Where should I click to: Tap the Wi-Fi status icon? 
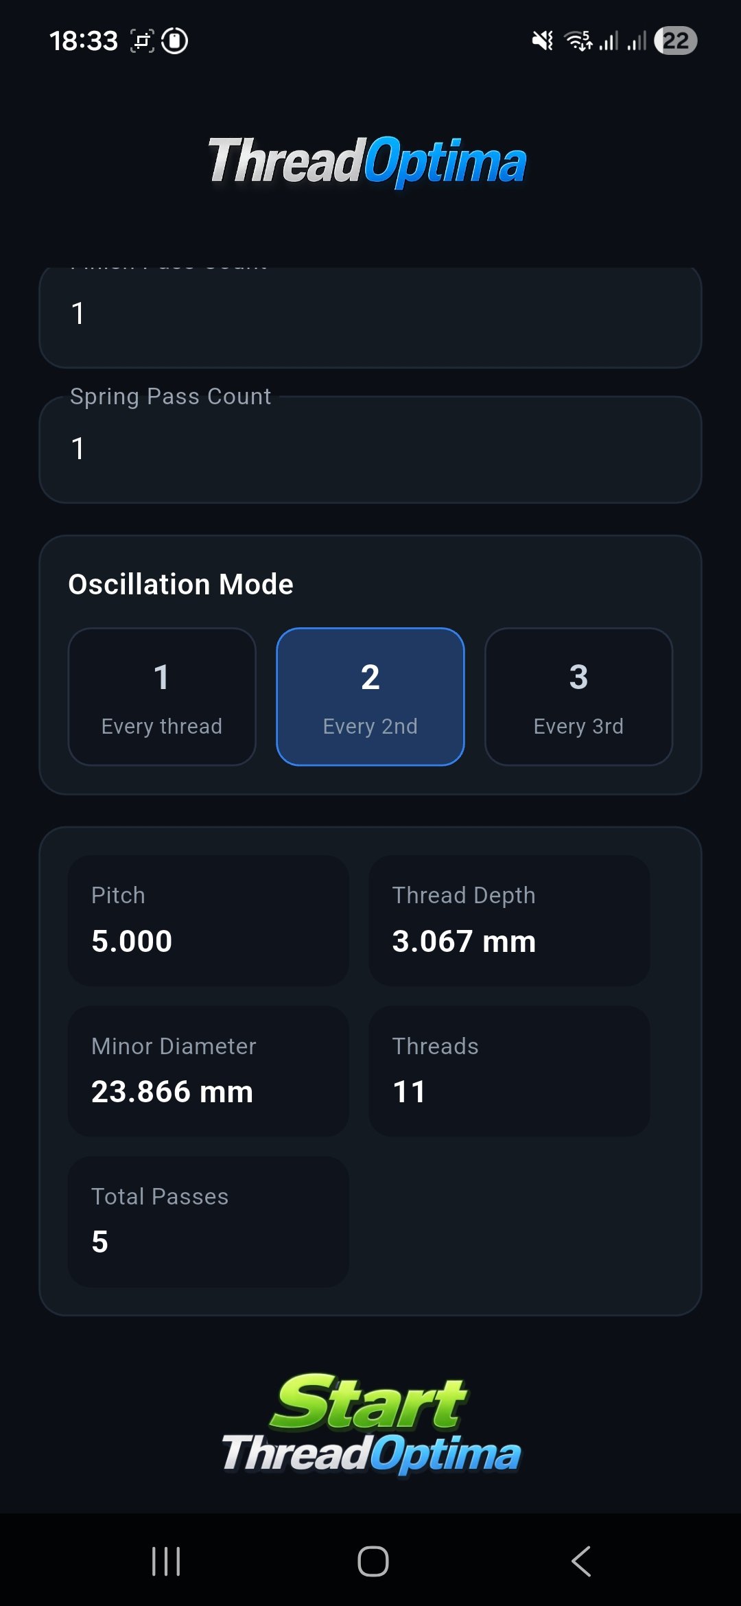578,41
